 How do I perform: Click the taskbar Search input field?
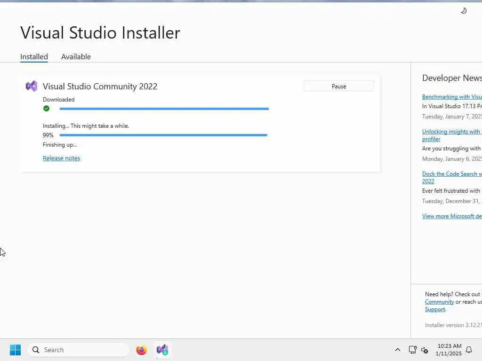pyautogui.click(x=79, y=350)
